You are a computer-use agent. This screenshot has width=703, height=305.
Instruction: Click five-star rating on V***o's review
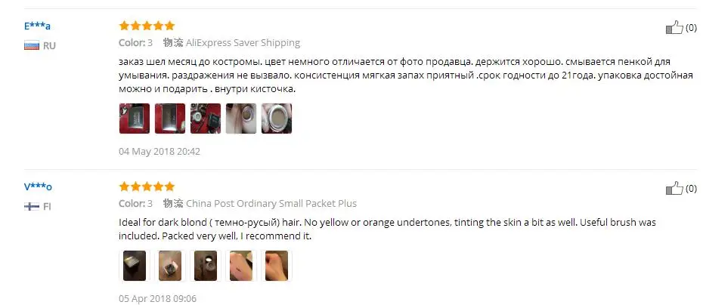[x=147, y=186]
